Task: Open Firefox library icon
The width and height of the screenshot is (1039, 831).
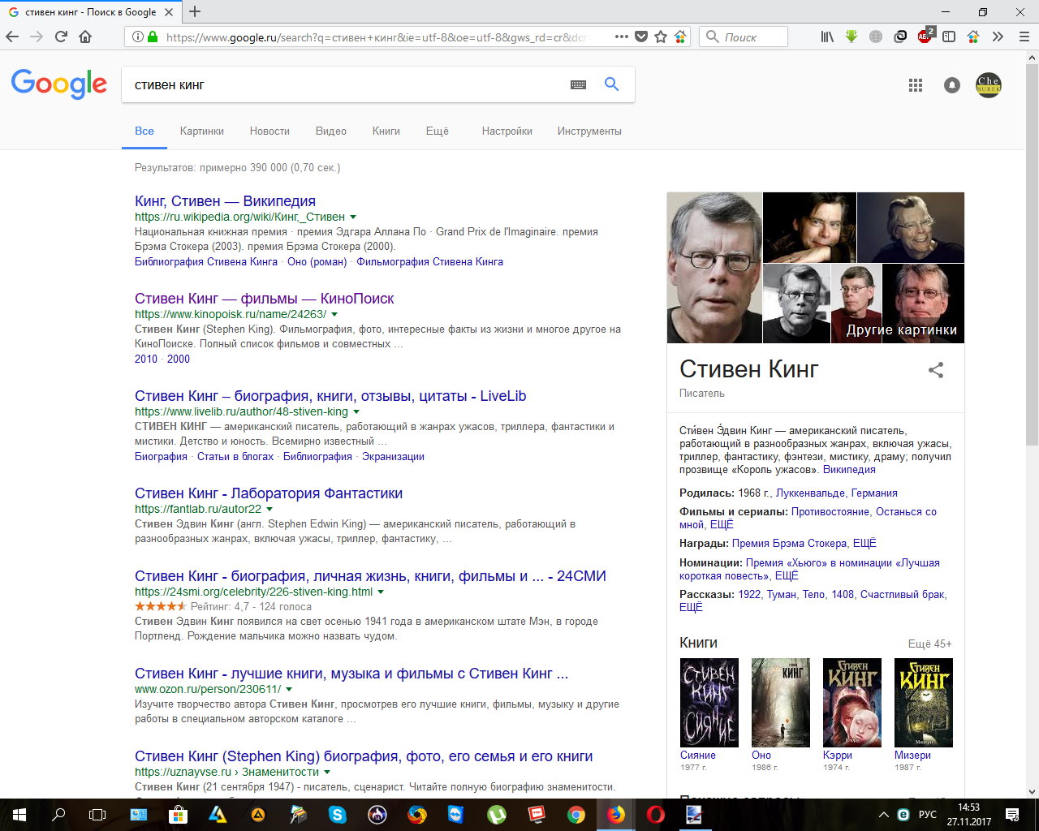Action: (x=827, y=37)
